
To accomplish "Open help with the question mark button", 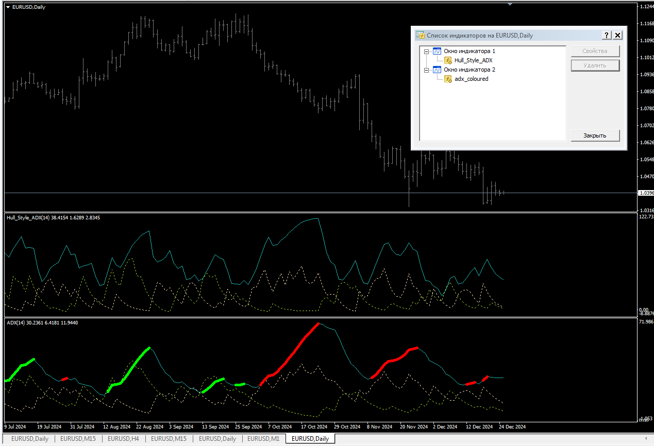I will click(607, 35).
